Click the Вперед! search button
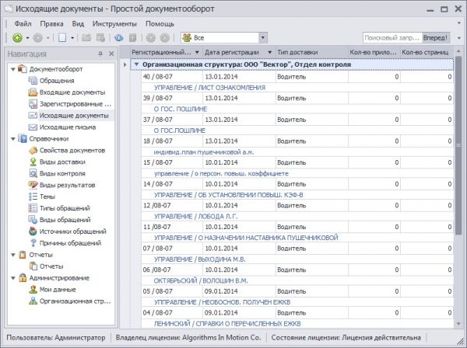The image size is (467, 348). [x=434, y=37]
